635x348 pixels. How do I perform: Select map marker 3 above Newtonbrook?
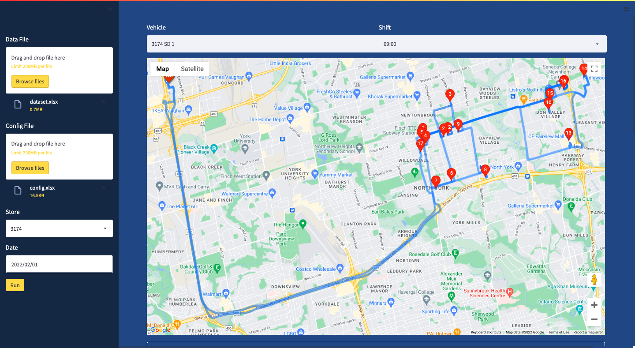tap(450, 95)
